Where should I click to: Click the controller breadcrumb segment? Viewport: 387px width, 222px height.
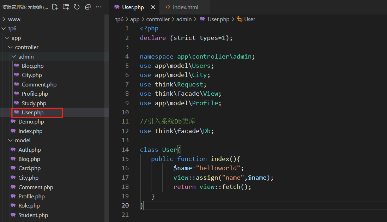[x=158, y=19]
